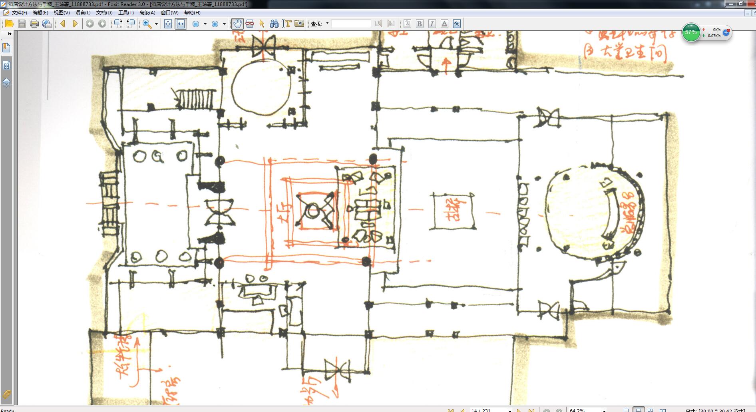
Task: Print the document using the printer icon
Action: coord(34,24)
